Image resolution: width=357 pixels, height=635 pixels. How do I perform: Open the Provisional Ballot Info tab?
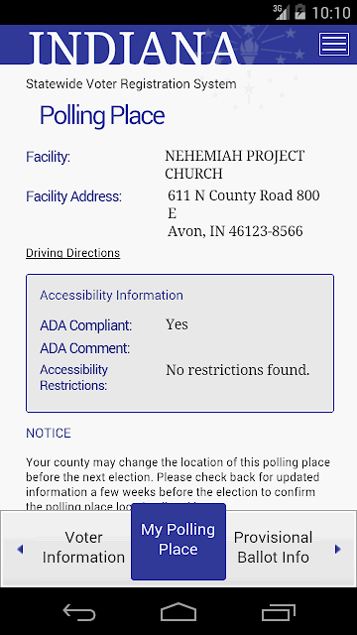274,547
